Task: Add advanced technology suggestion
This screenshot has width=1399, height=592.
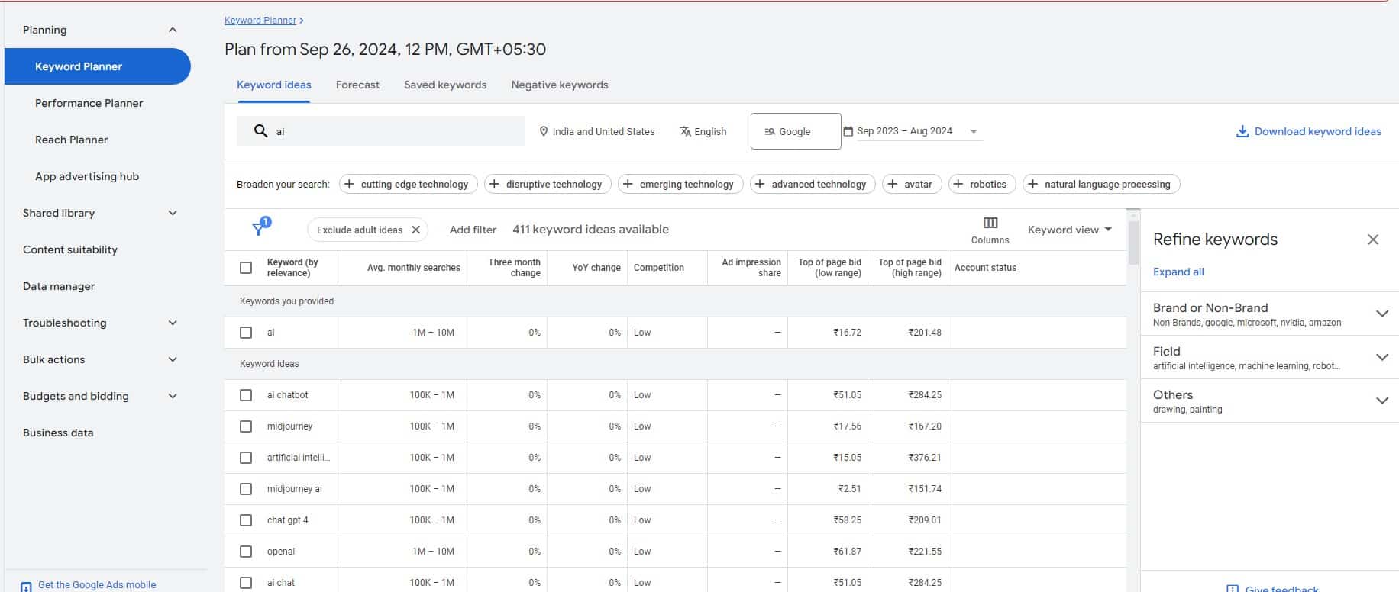Action: (x=813, y=184)
